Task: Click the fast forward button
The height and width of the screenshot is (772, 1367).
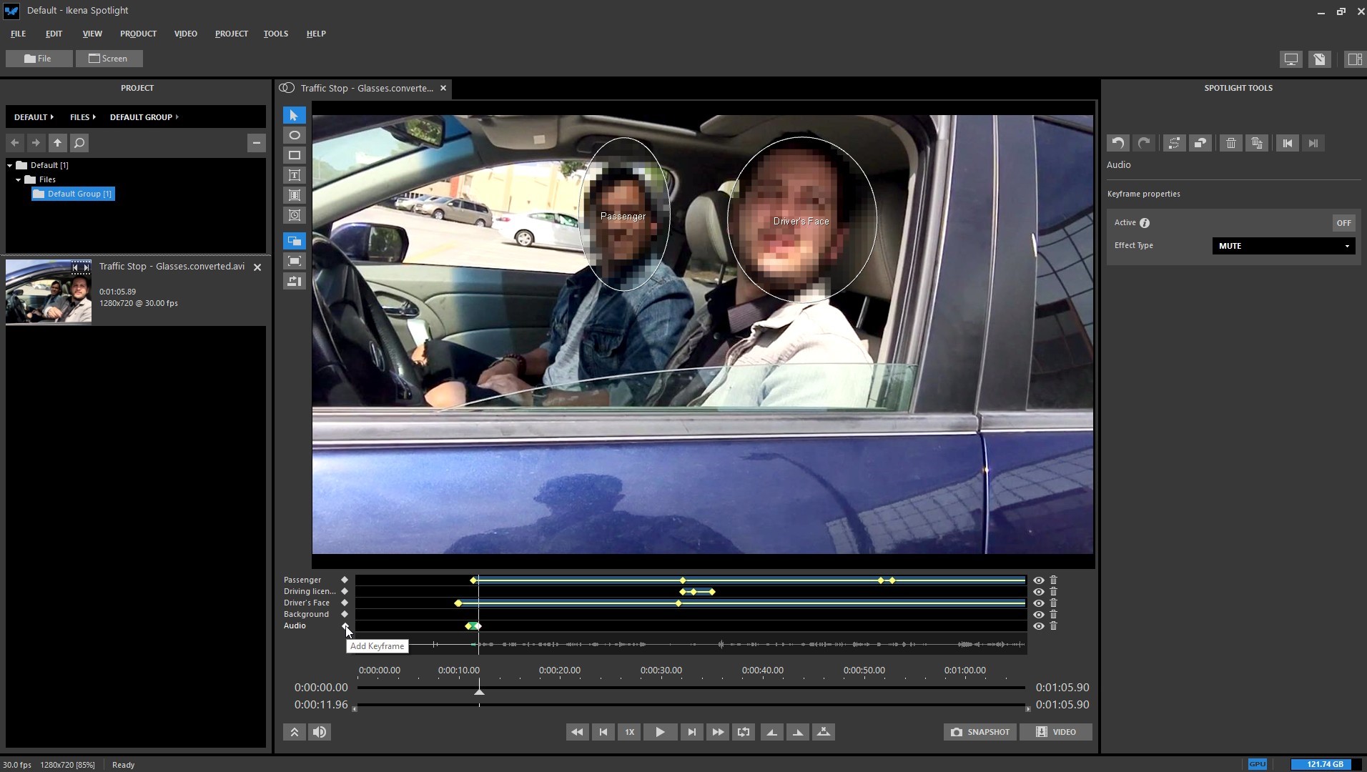Action: pyautogui.click(x=718, y=732)
